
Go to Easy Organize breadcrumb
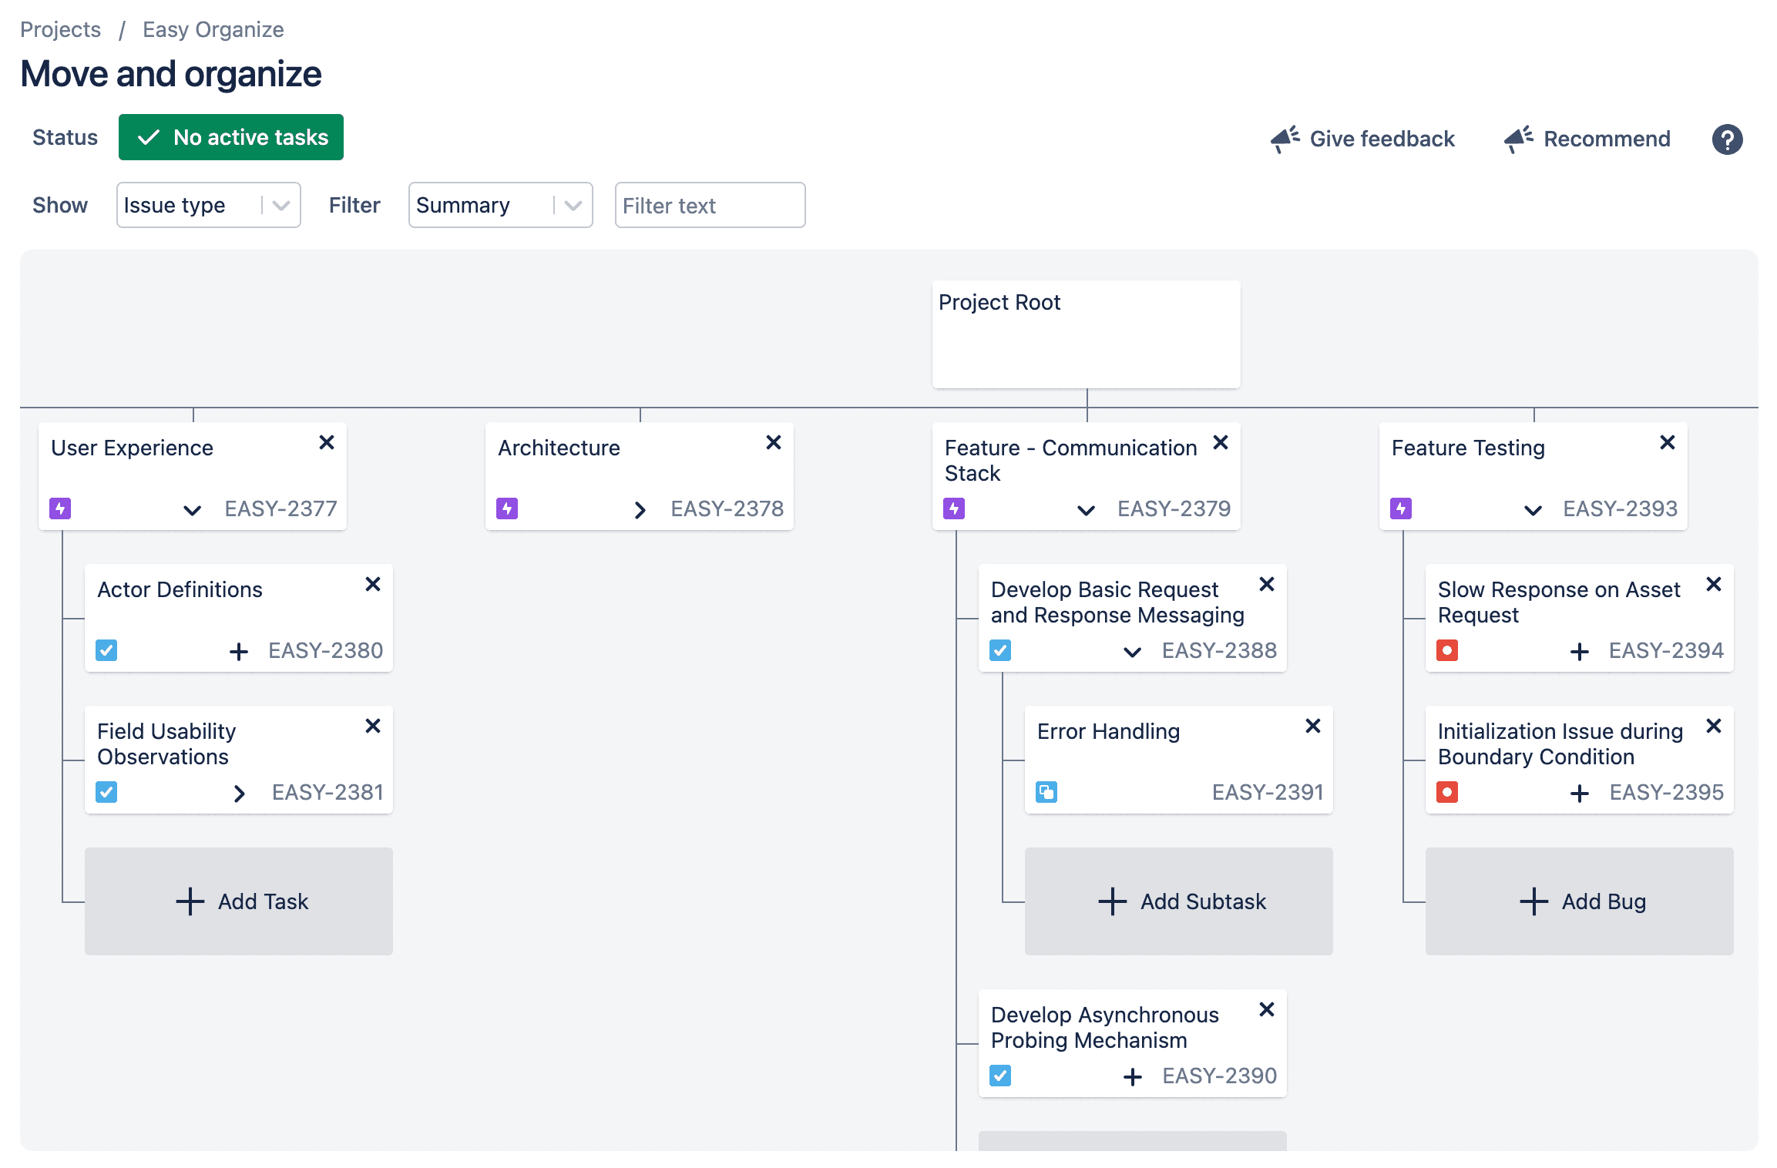(213, 29)
